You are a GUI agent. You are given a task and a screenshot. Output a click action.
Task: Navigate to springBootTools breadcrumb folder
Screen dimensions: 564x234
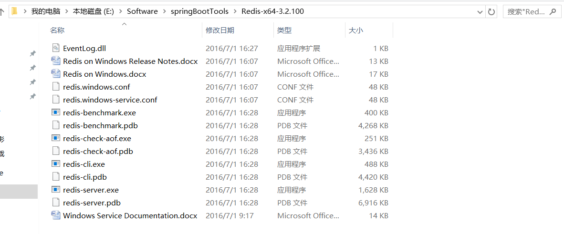199,11
